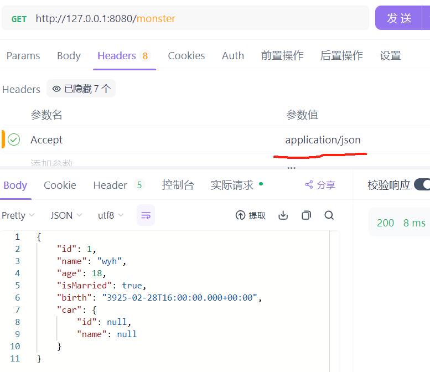Click the request URL input field
The width and height of the screenshot is (430, 372).
point(185,18)
